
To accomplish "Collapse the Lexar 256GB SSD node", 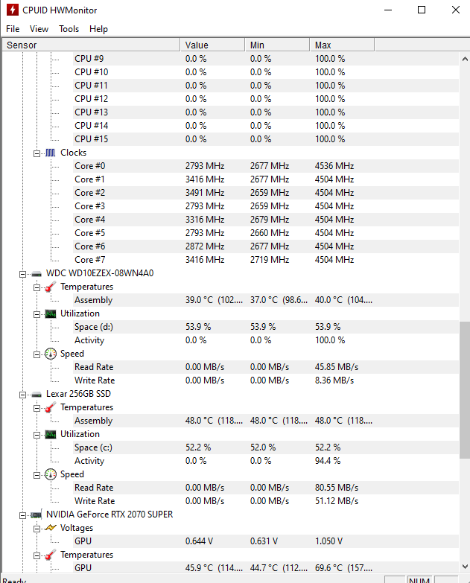I will (x=22, y=395).
